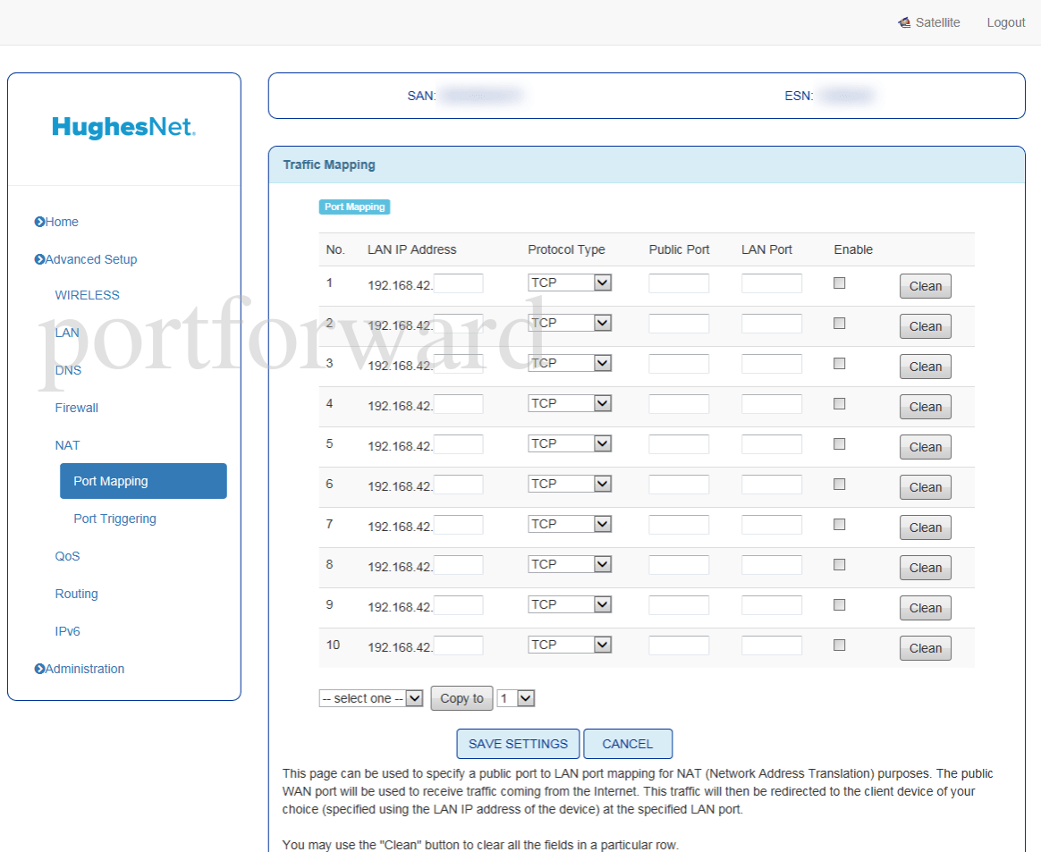Enable port mapping rule 1
1041x852 pixels.
click(x=839, y=282)
